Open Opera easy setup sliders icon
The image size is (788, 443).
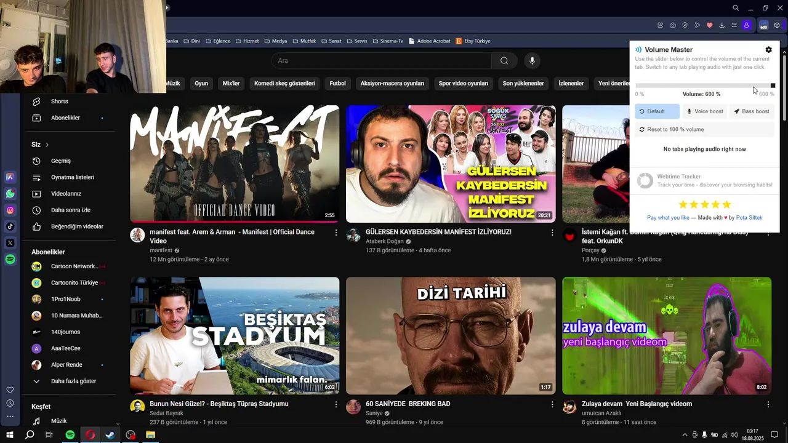click(734, 25)
